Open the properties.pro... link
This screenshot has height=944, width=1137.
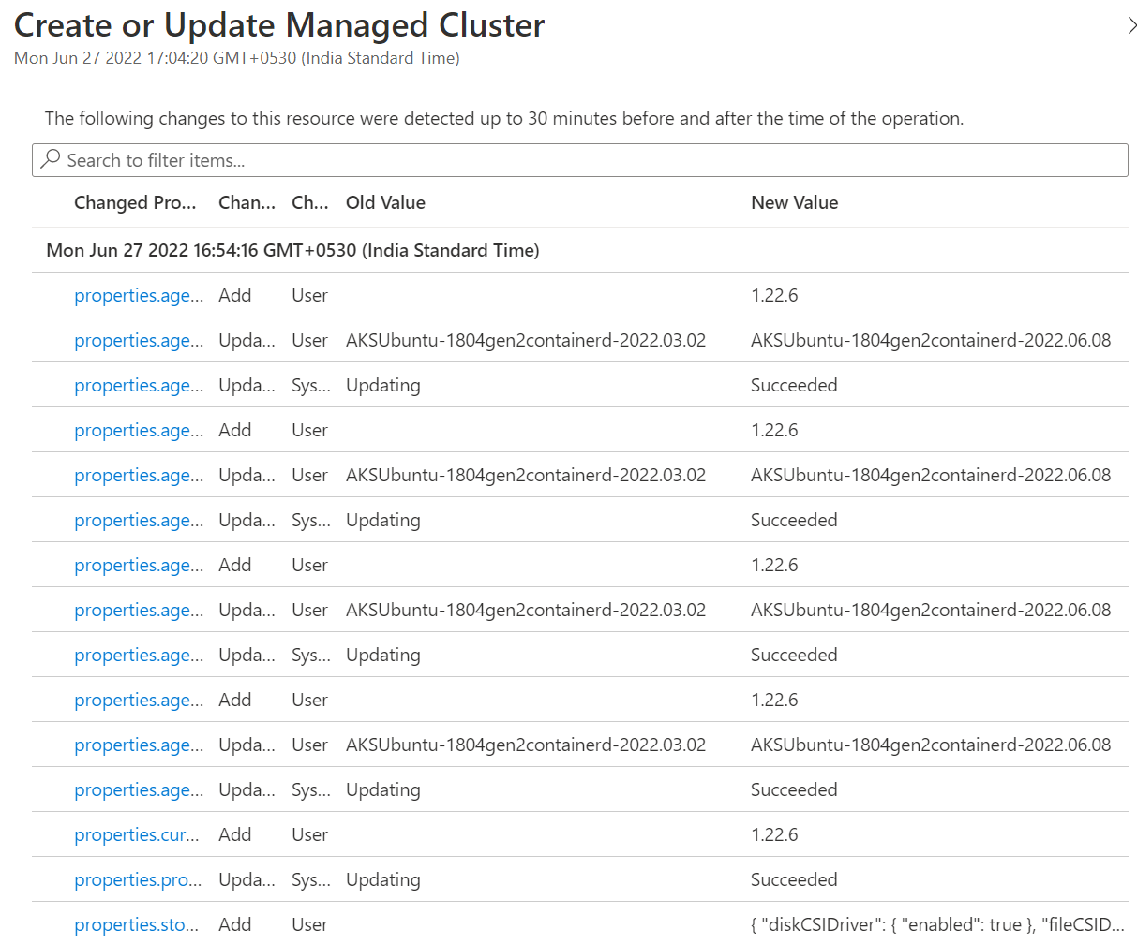[138, 879]
